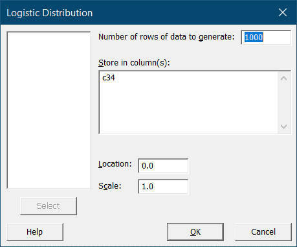297x247 pixels.
Task: Click inside the empty column list box
Action: tap(49, 110)
